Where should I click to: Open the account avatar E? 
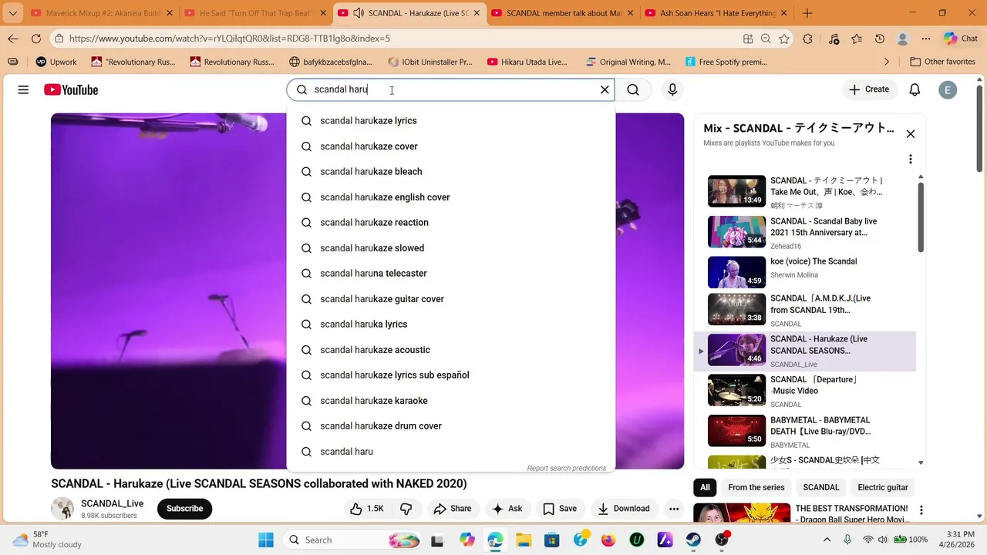(x=948, y=90)
